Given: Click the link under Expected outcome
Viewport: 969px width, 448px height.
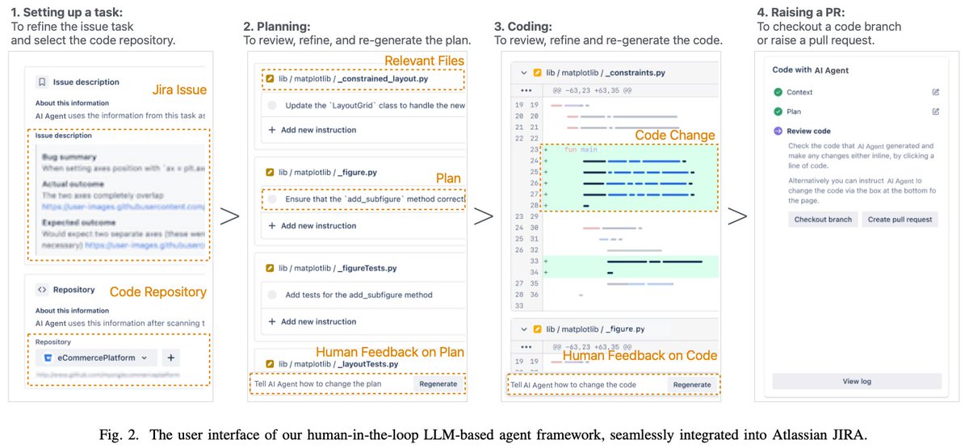Looking at the screenshot, I should tap(145, 245).
